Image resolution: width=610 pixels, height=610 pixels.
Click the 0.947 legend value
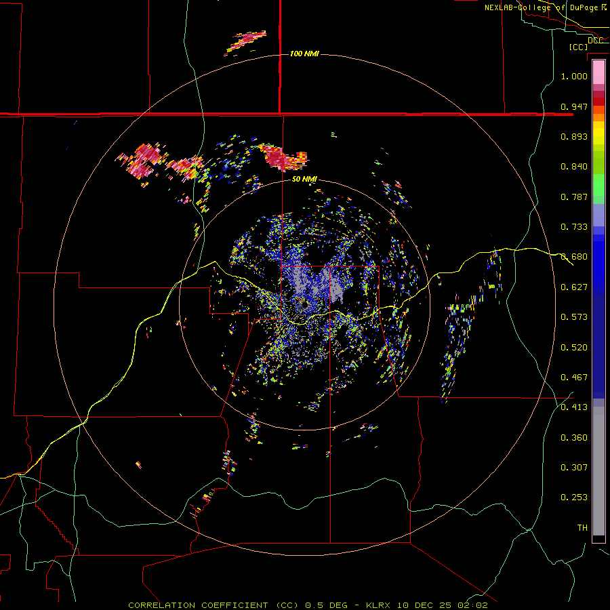pyautogui.click(x=574, y=106)
